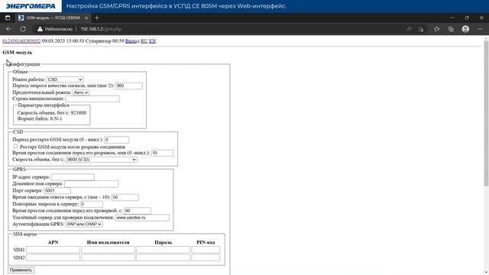Open the tab actions menu icon
489x275 pixels.
pos(8,18)
